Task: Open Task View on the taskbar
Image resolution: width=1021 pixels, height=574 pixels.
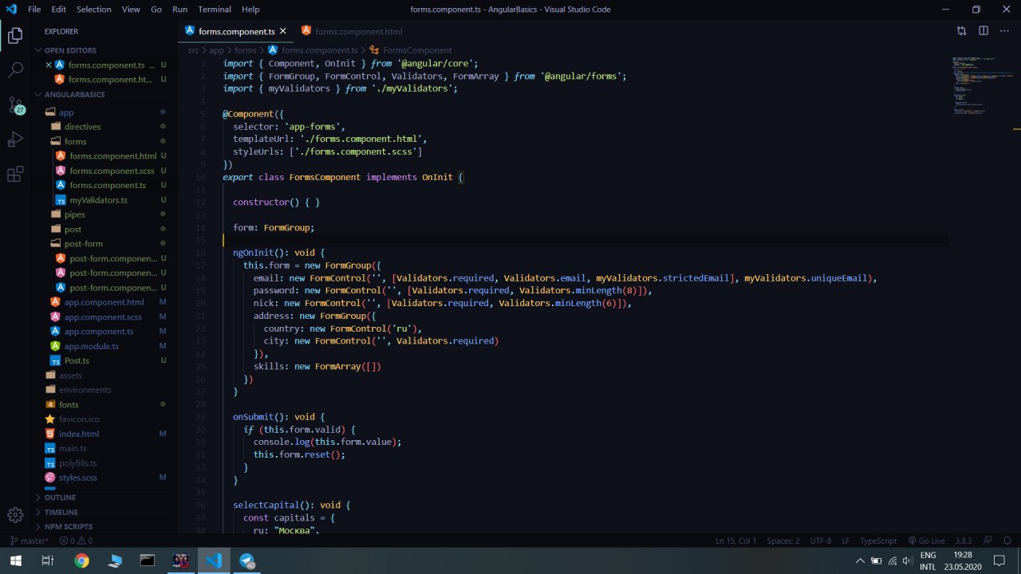Action: point(48,560)
